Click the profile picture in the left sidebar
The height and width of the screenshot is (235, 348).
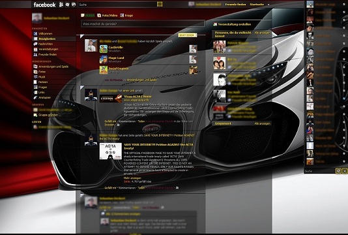click(37, 18)
